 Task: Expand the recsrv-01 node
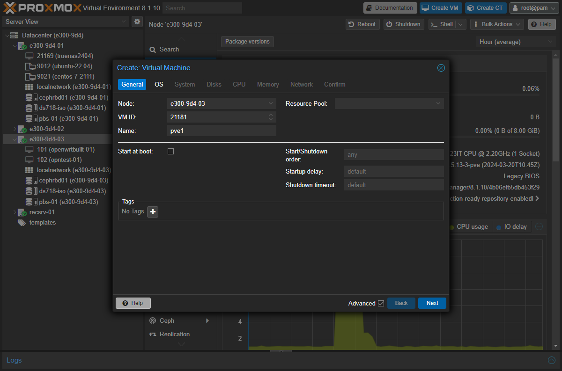tap(15, 212)
